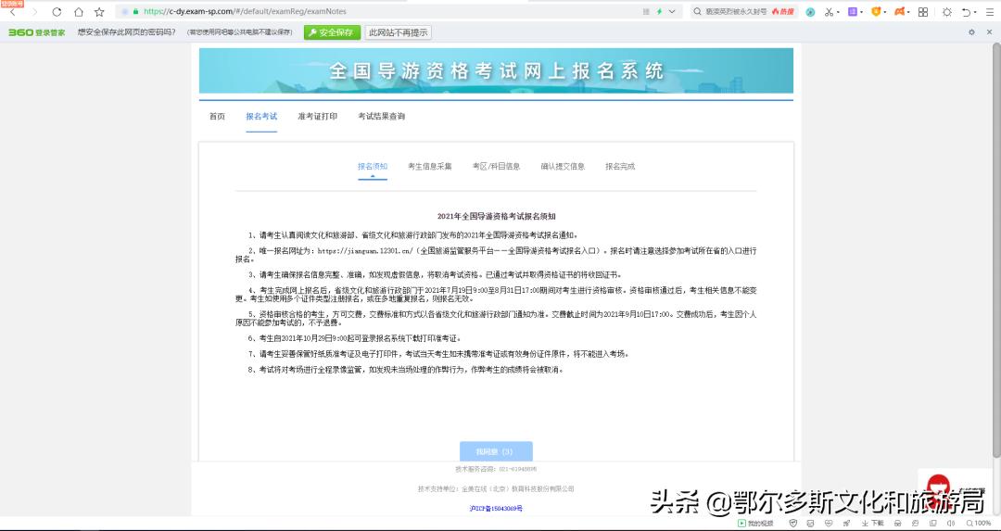Viewport: 1001px width, 531px height.
Task: Expand the undo arrow dropdown
Action: coord(975,12)
